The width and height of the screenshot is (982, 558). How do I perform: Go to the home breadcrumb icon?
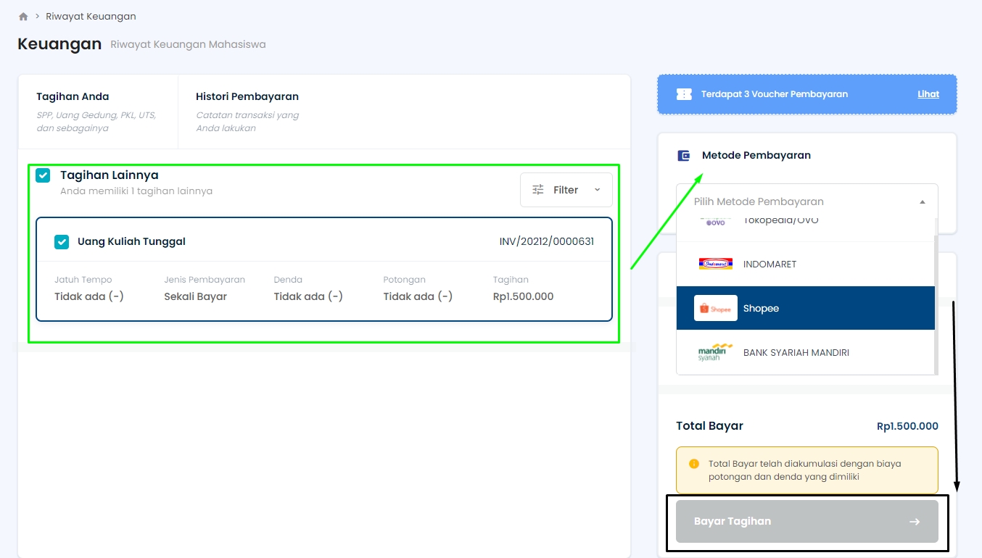coord(23,17)
